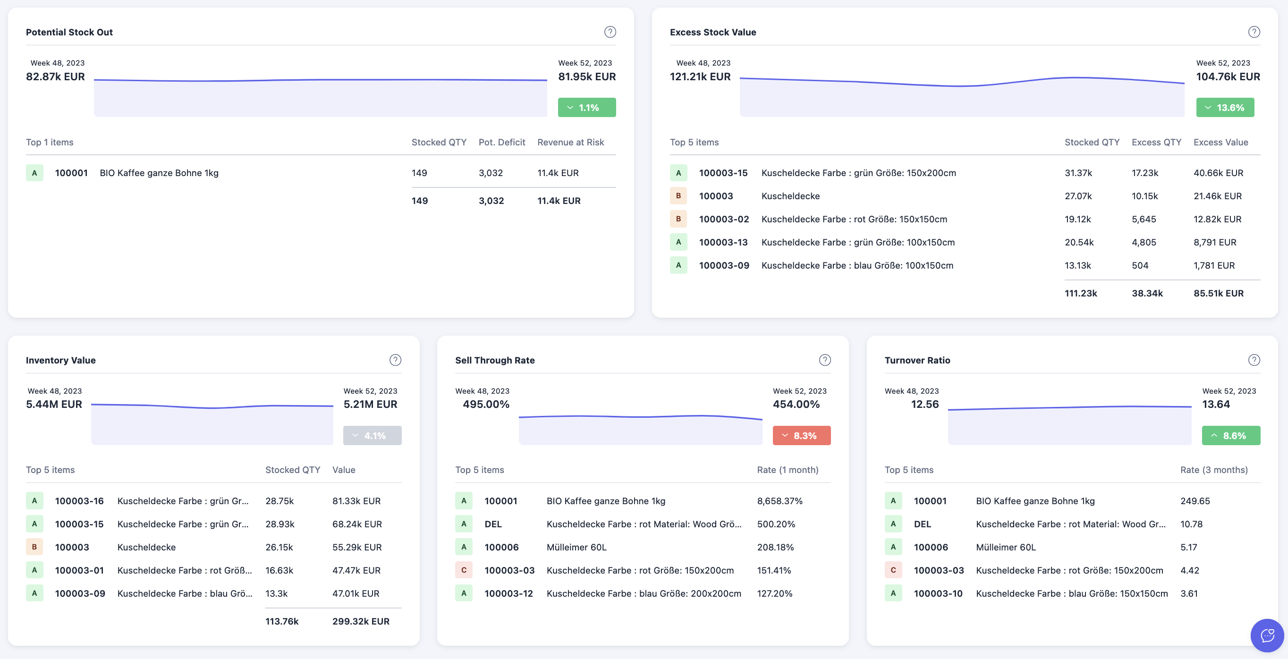
Task: Click Excess Stock Value help icon
Action: (1254, 32)
